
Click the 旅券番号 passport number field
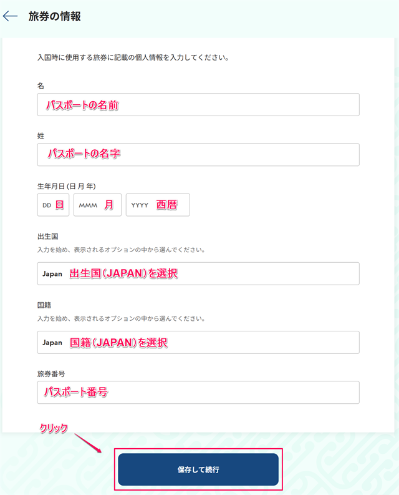coord(198,393)
